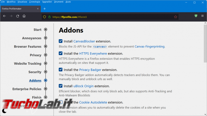This screenshot has width=207, height=116.
Task: Select the Security step circle marker
Action: [46, 72]
